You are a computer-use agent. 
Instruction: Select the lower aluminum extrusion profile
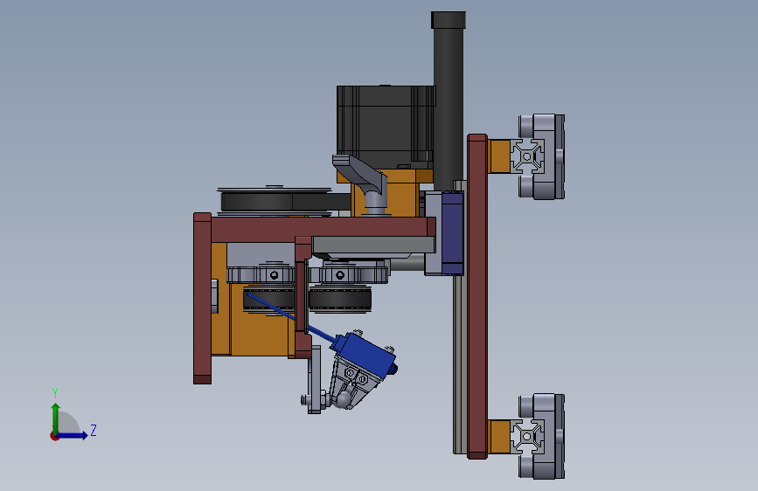pos(527,436)
